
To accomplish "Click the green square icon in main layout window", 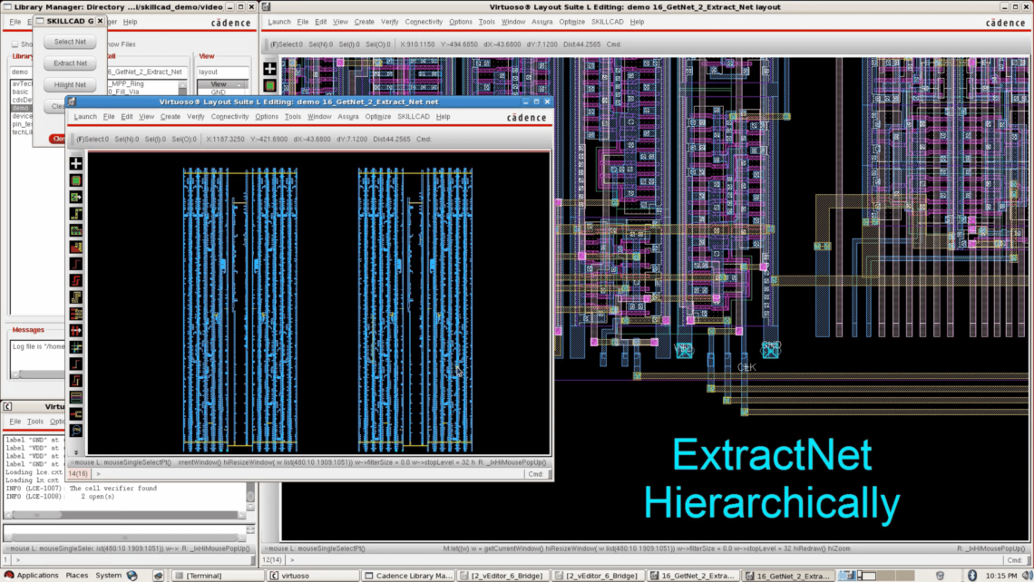I will coord(269,86).
